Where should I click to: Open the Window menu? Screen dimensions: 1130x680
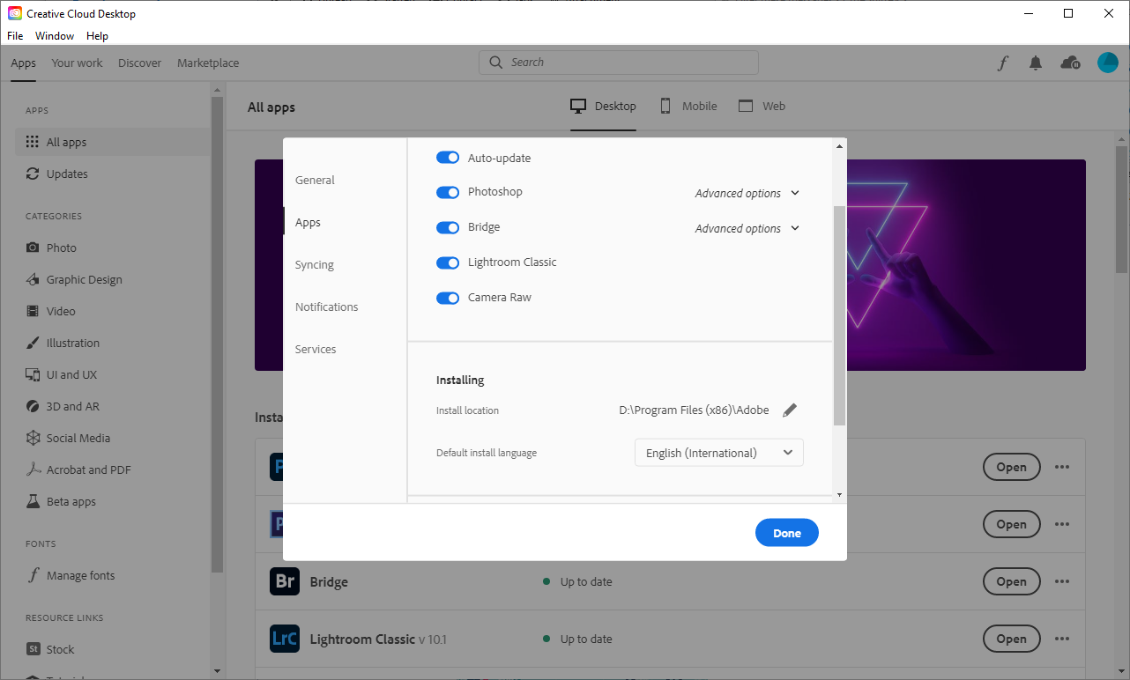55,36
